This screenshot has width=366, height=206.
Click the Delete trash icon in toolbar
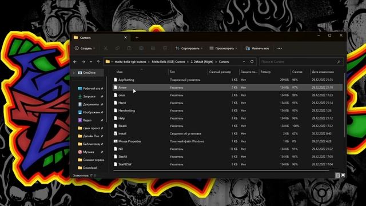coord(165,48)
